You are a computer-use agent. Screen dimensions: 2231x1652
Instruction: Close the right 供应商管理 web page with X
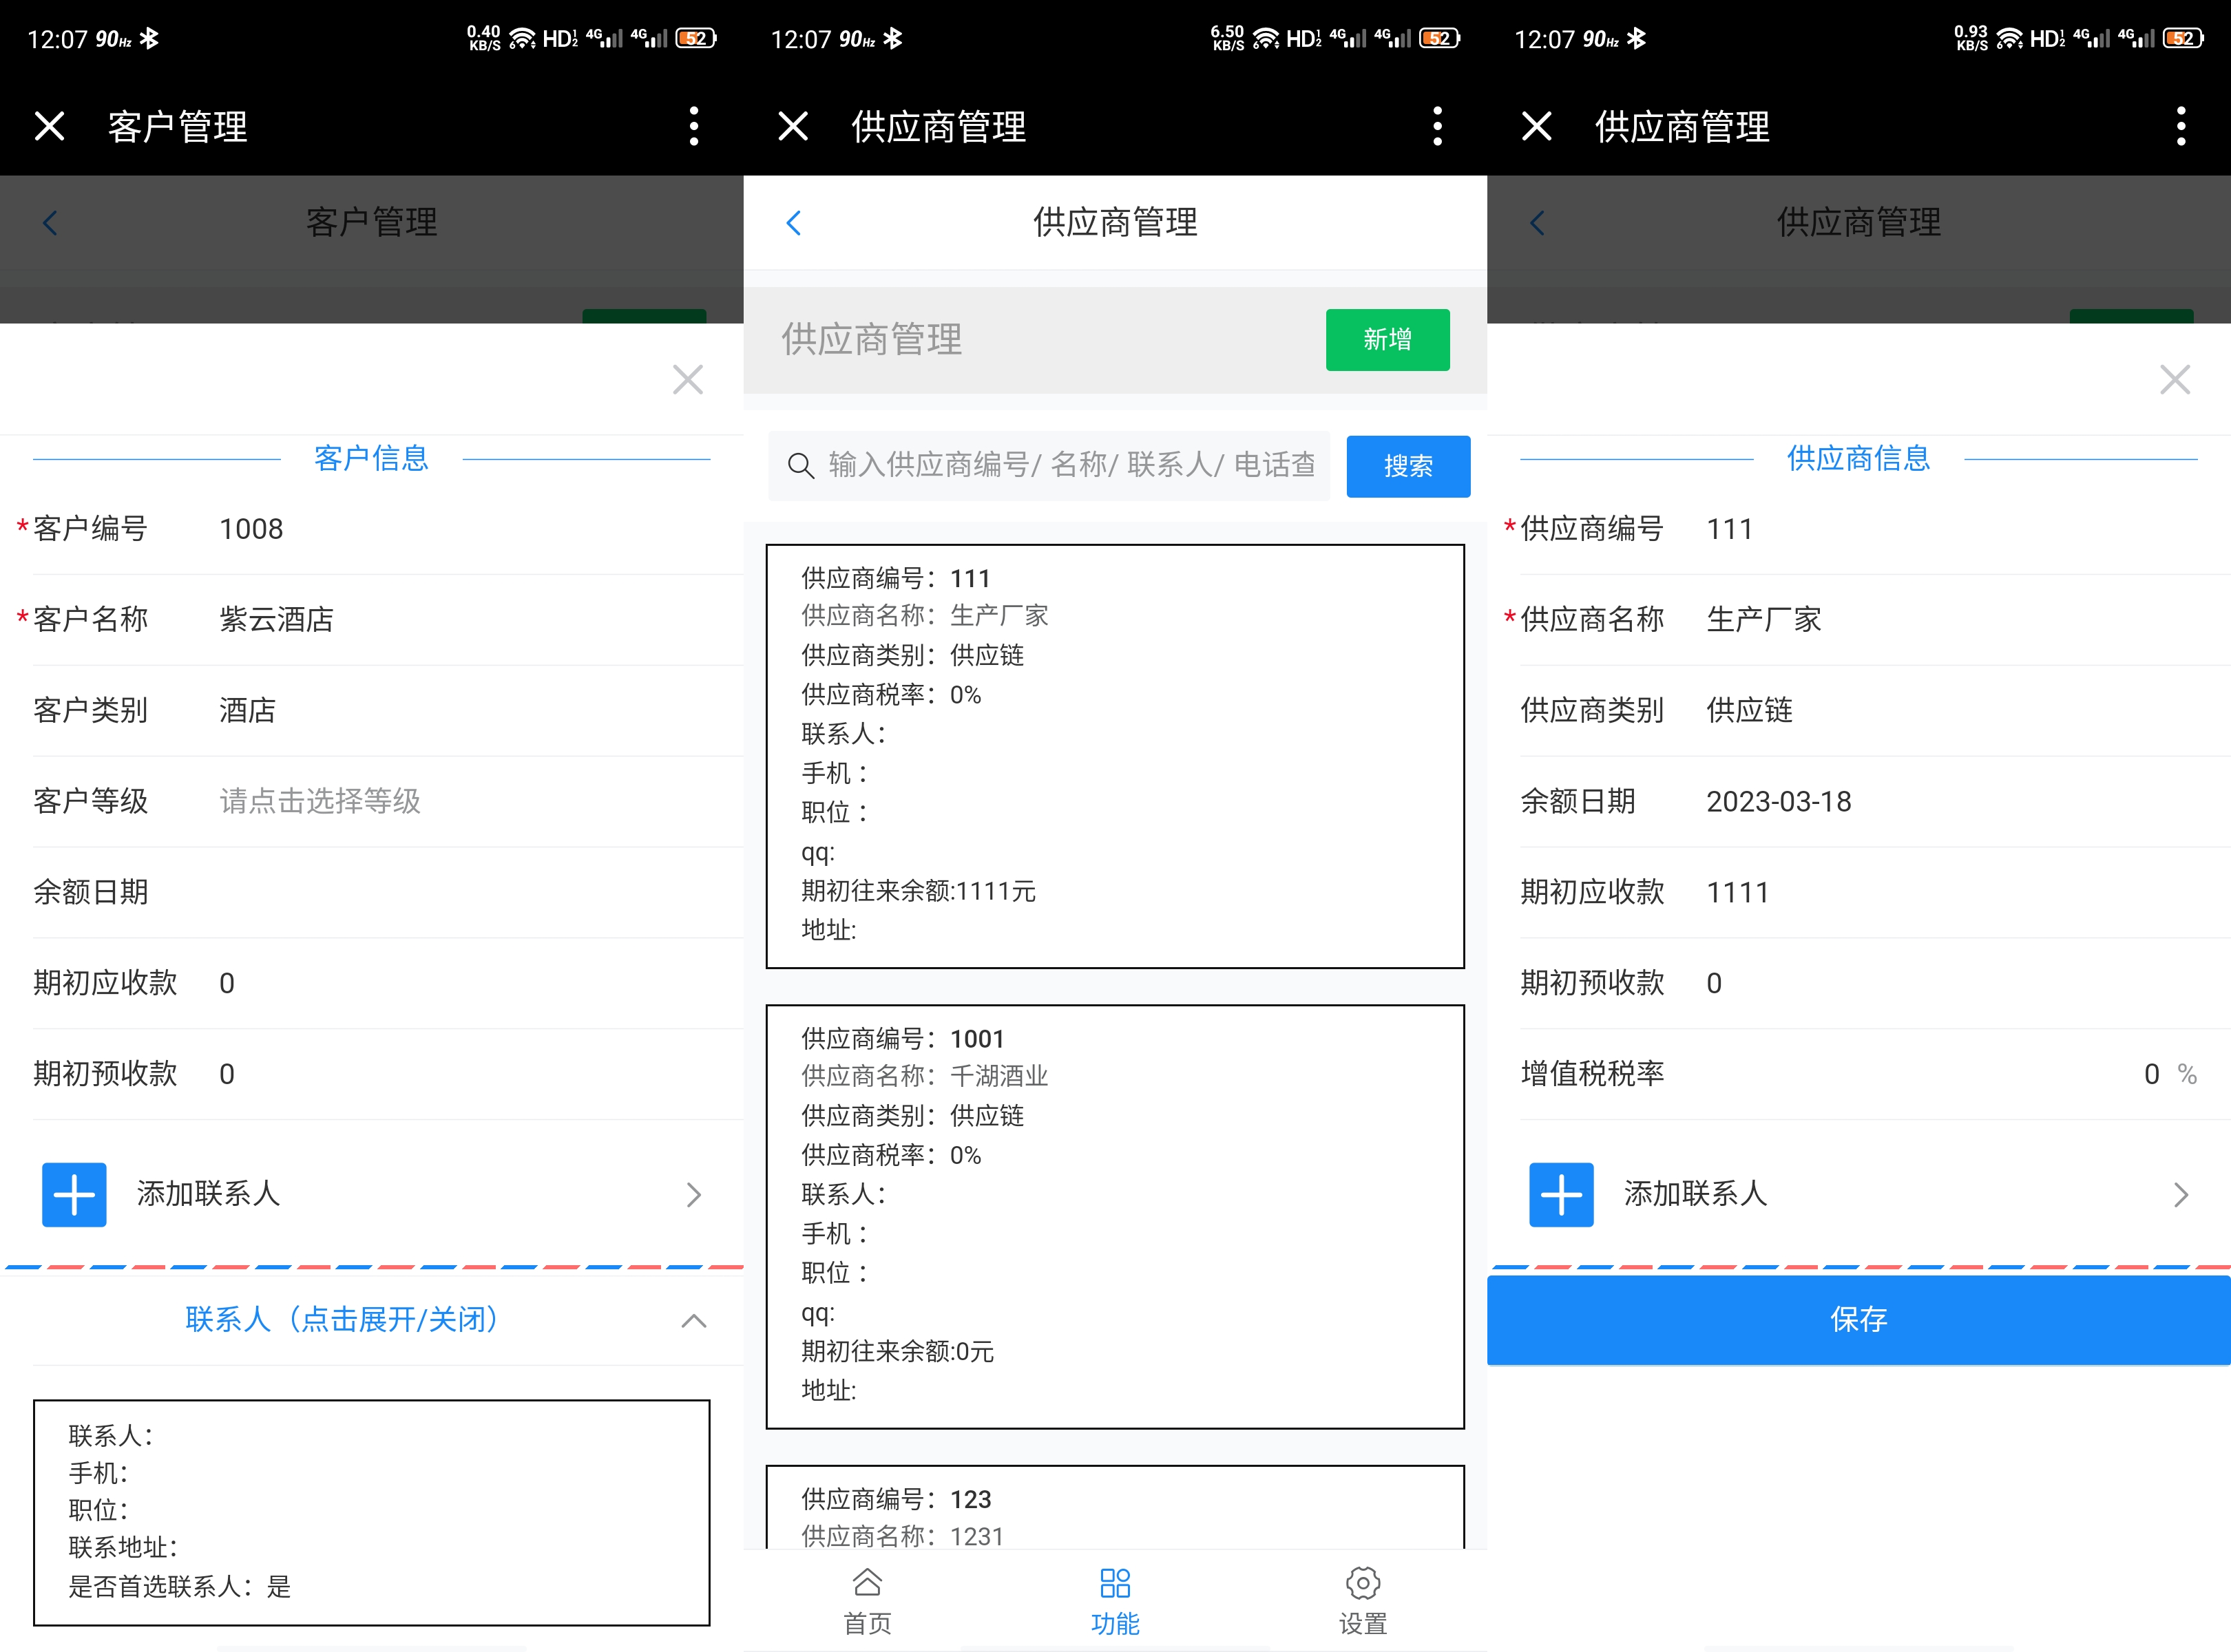point(1537,127)
